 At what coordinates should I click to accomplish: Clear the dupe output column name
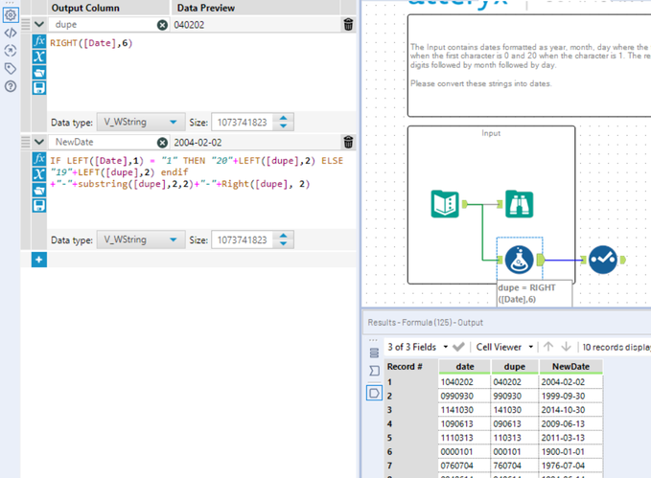162,25
